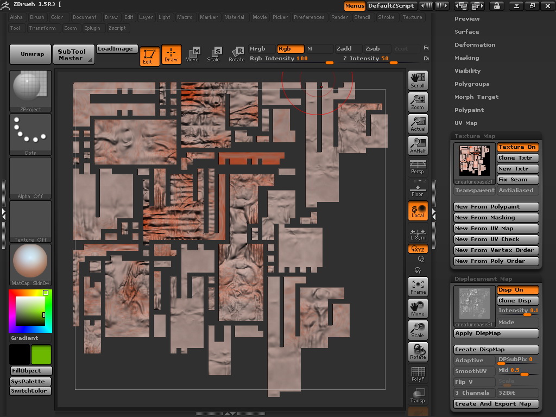Viewport: 556px width, 417px height.
Task: Click the Rgb Intensity slider
Action: point(292,59)
